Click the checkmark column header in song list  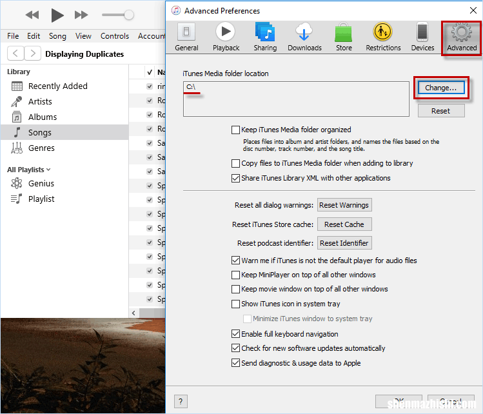click(x=150, y=72)
